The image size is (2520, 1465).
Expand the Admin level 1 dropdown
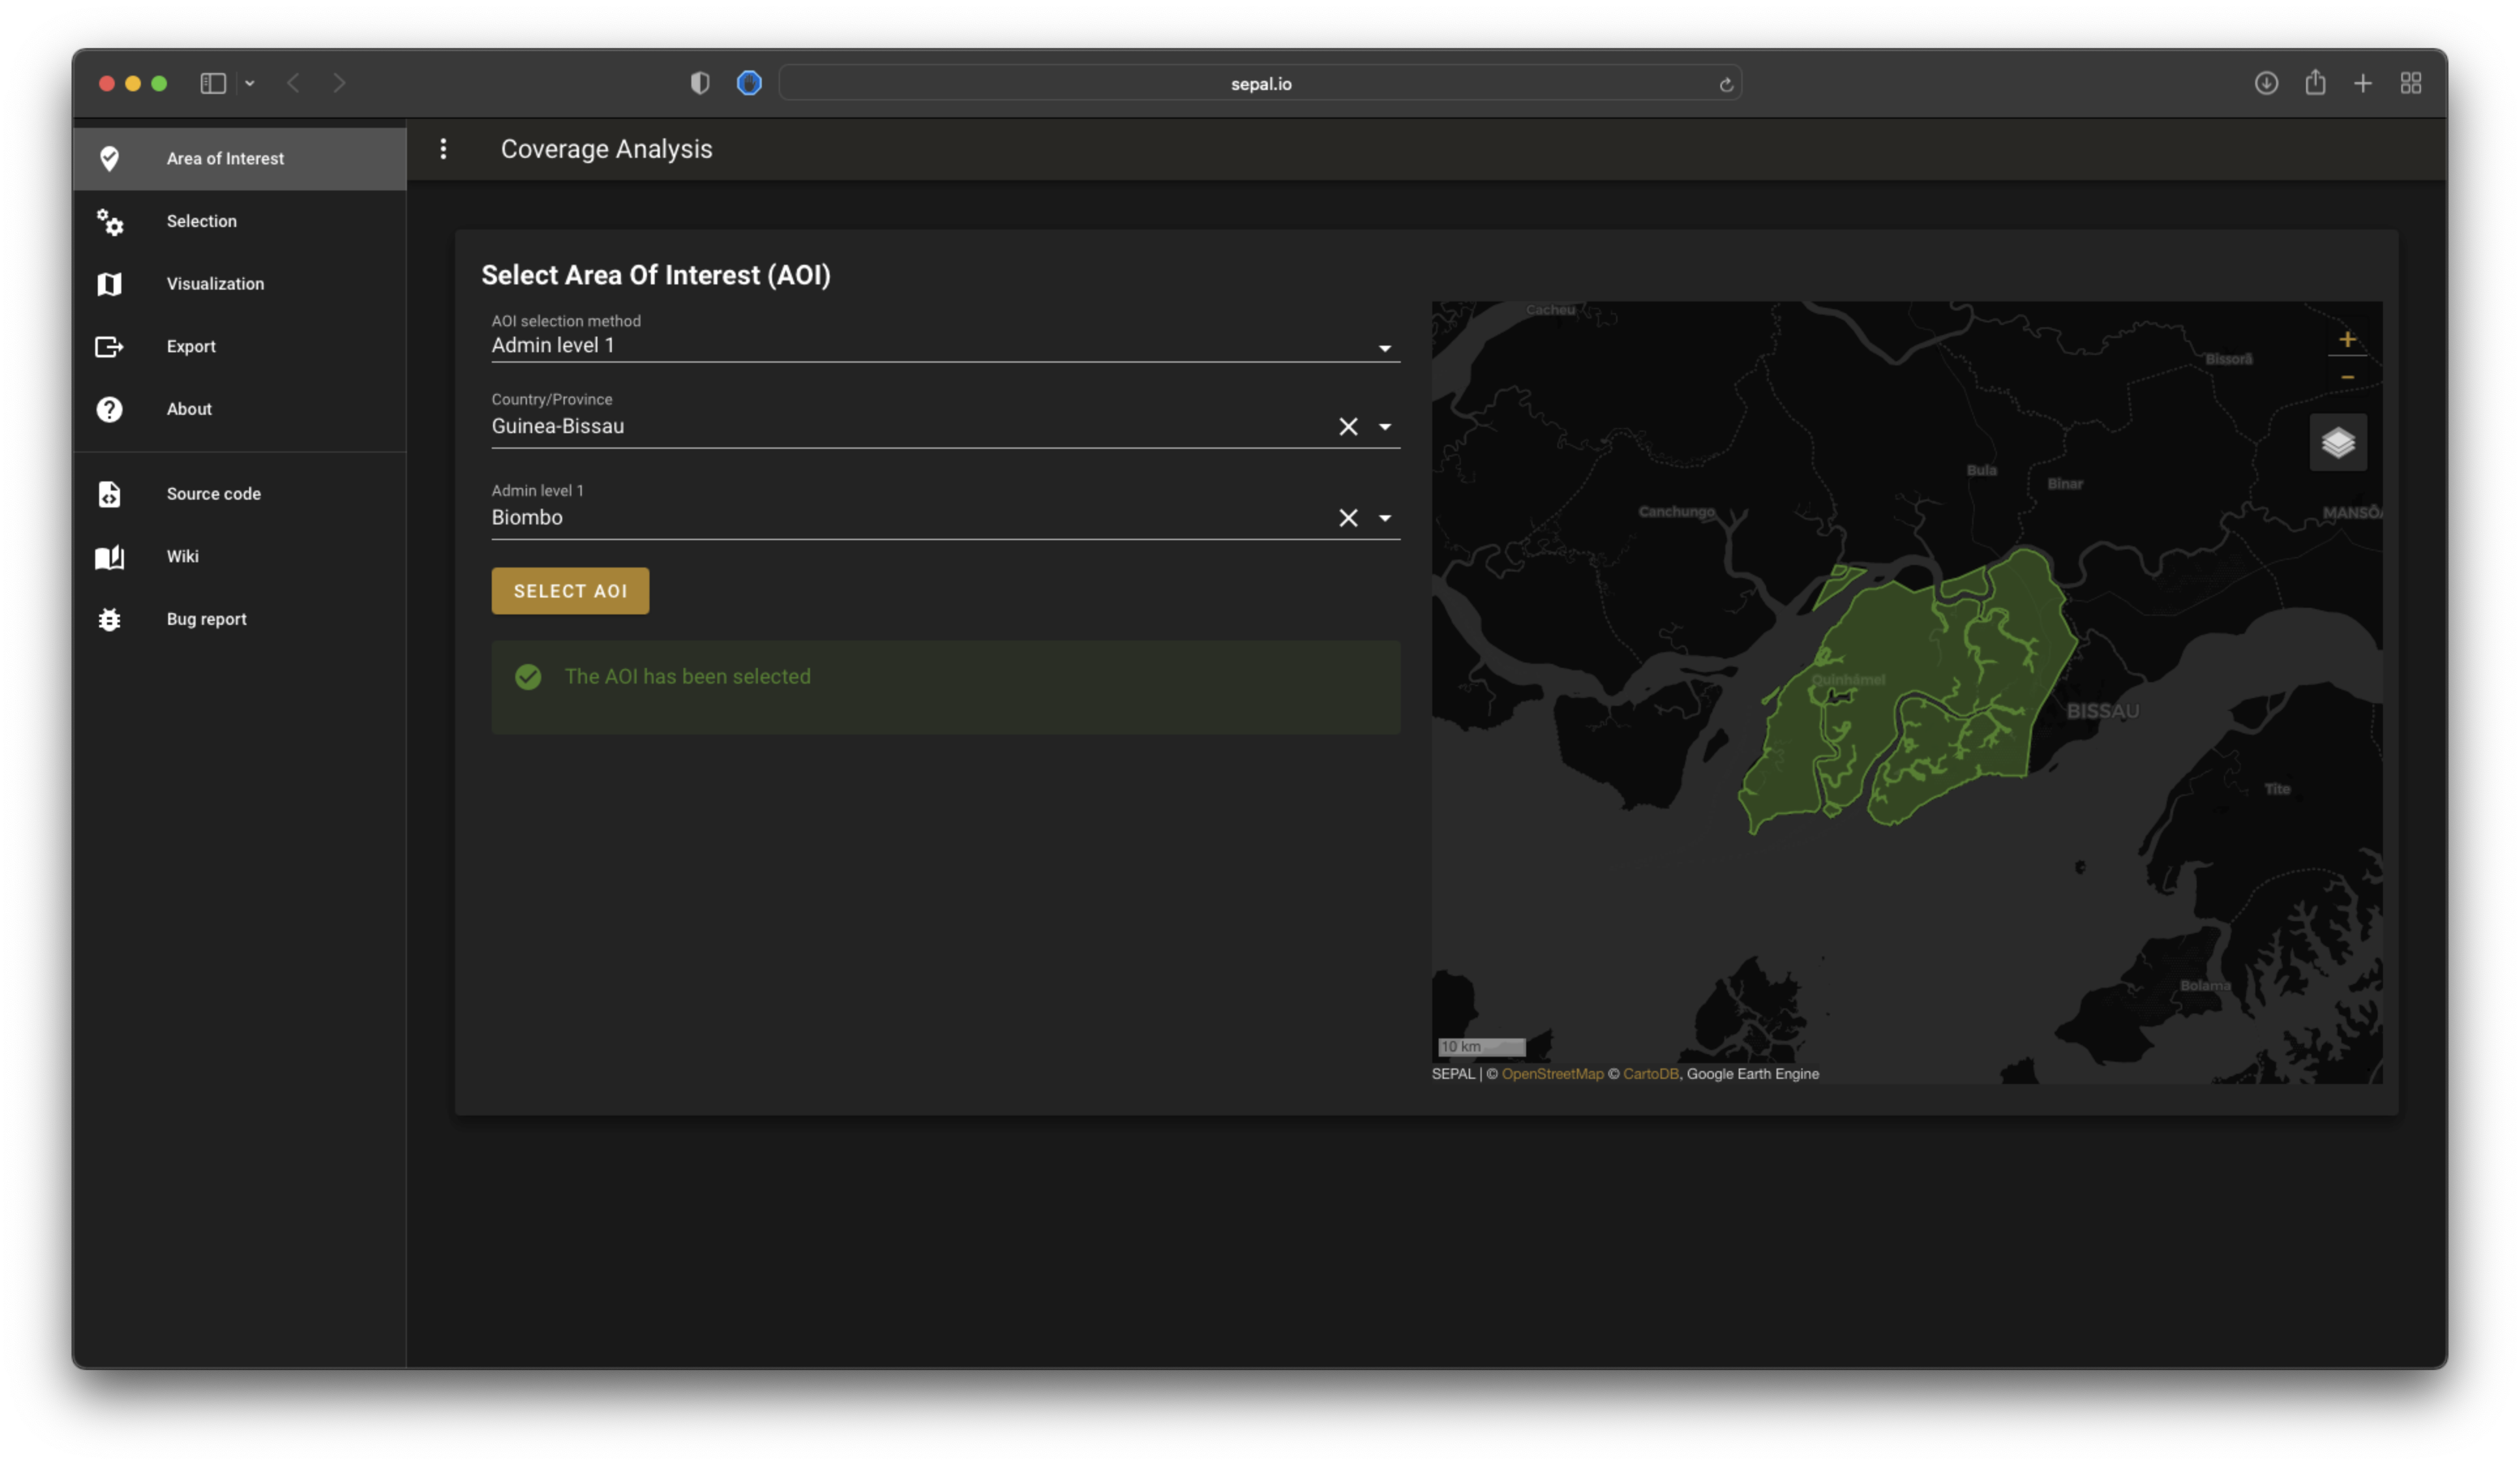tap(1384, 518)
